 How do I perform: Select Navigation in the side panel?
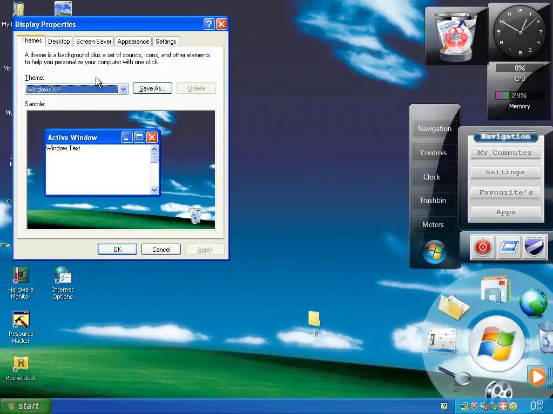[x=435, y=128]
